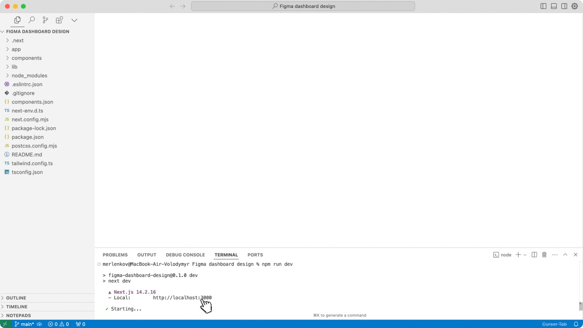This screenshot has height=328, width=583.
Task: Open settings gear in title bar
Action: [x=575, y=6]
